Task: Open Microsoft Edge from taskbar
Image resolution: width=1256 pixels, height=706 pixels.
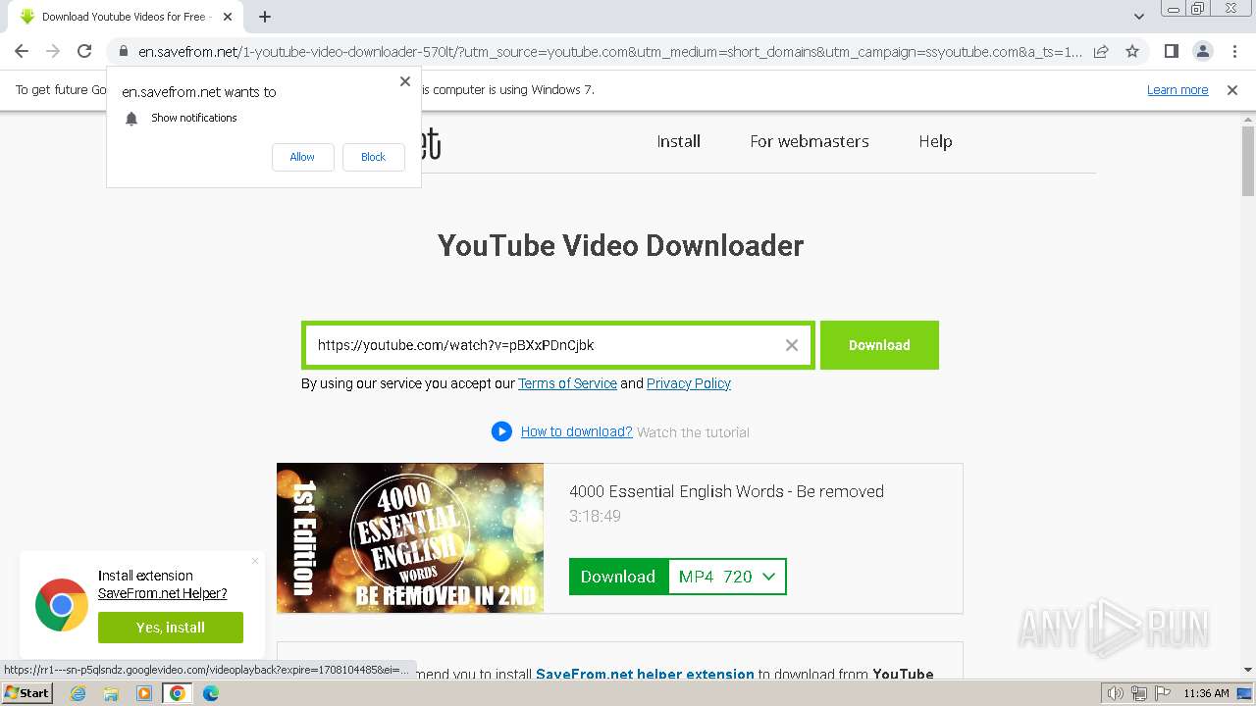Action: (x=211, y=693)
